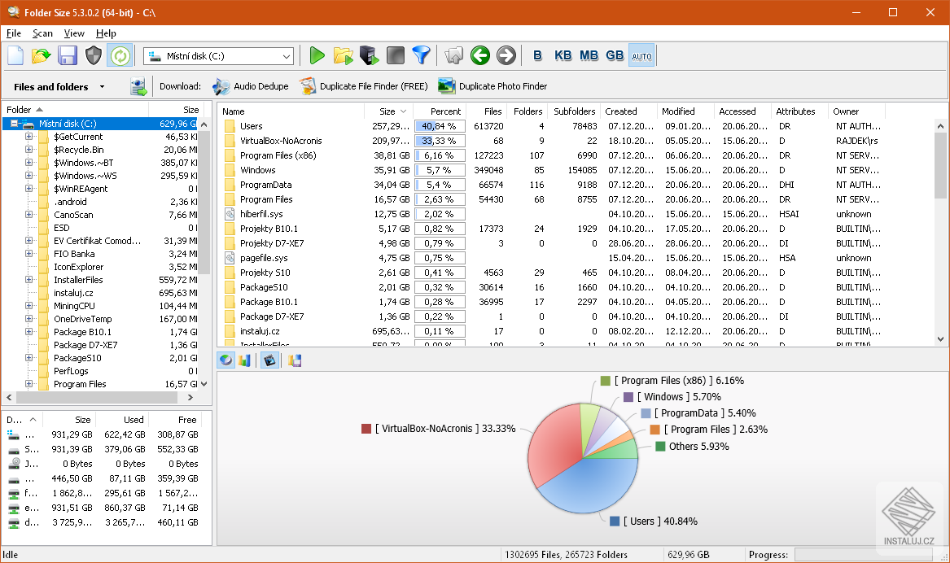The height and width of the screenshot is (563, 950).
Task: Select the bar chart view icon
Action: pyautogui.click(x=245, y=360)
